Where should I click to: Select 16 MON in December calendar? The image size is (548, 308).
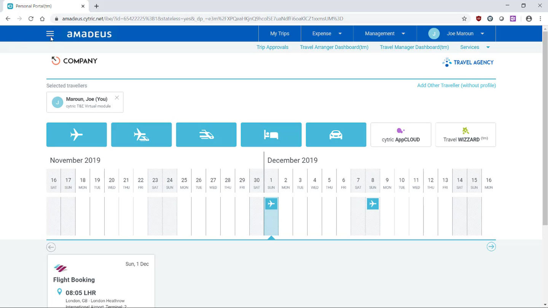pos(489,183)
